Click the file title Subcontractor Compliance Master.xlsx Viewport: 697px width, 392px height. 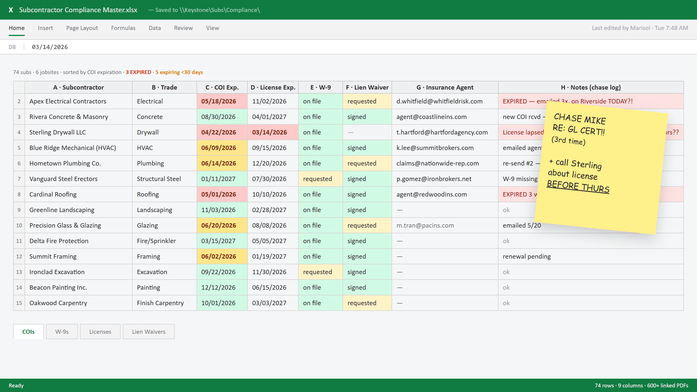point(78,10)
